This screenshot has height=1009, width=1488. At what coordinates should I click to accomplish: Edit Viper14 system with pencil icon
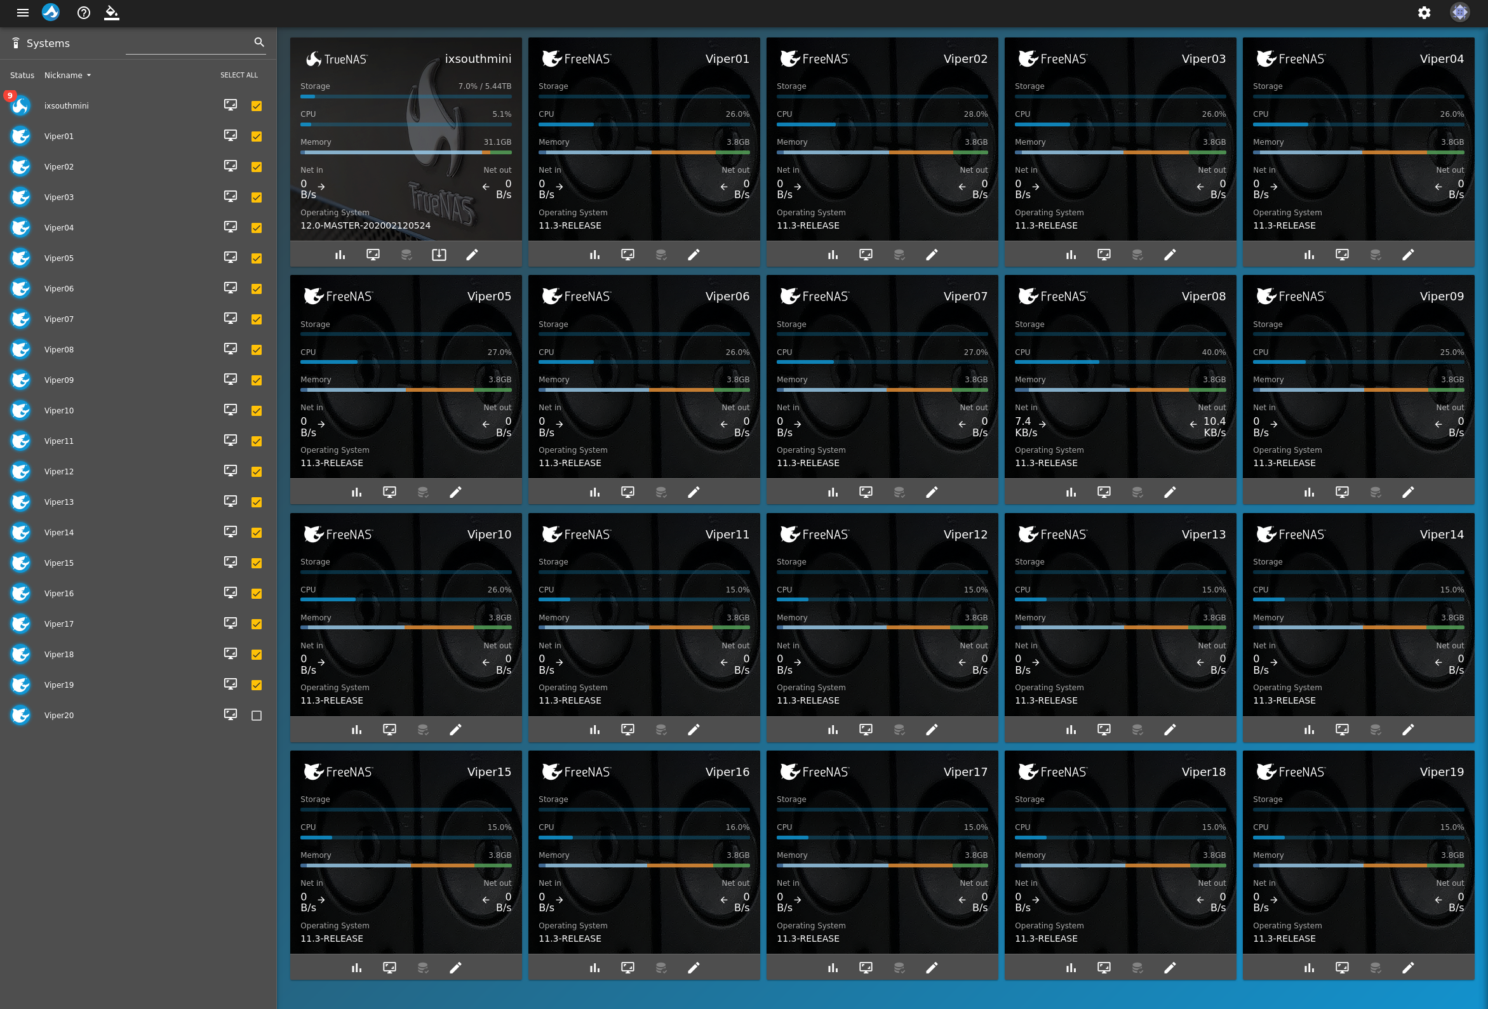pos(1409,730)
